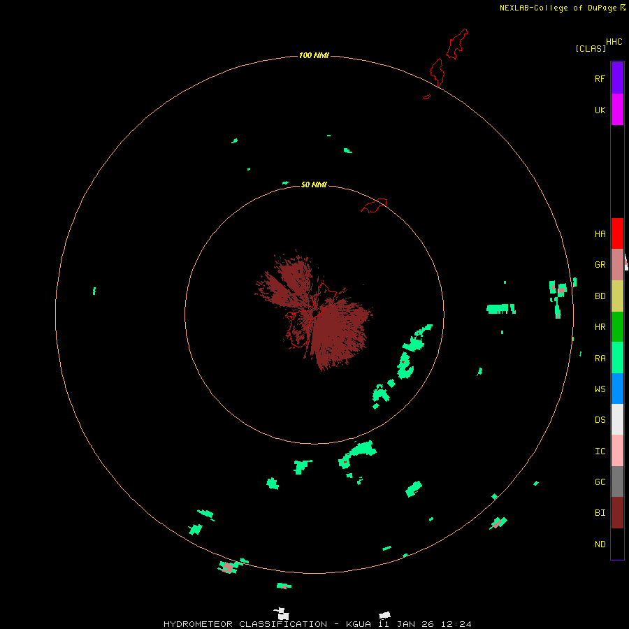Click the HHC product code label
The image size is (629, 629).
coord(614,42)
